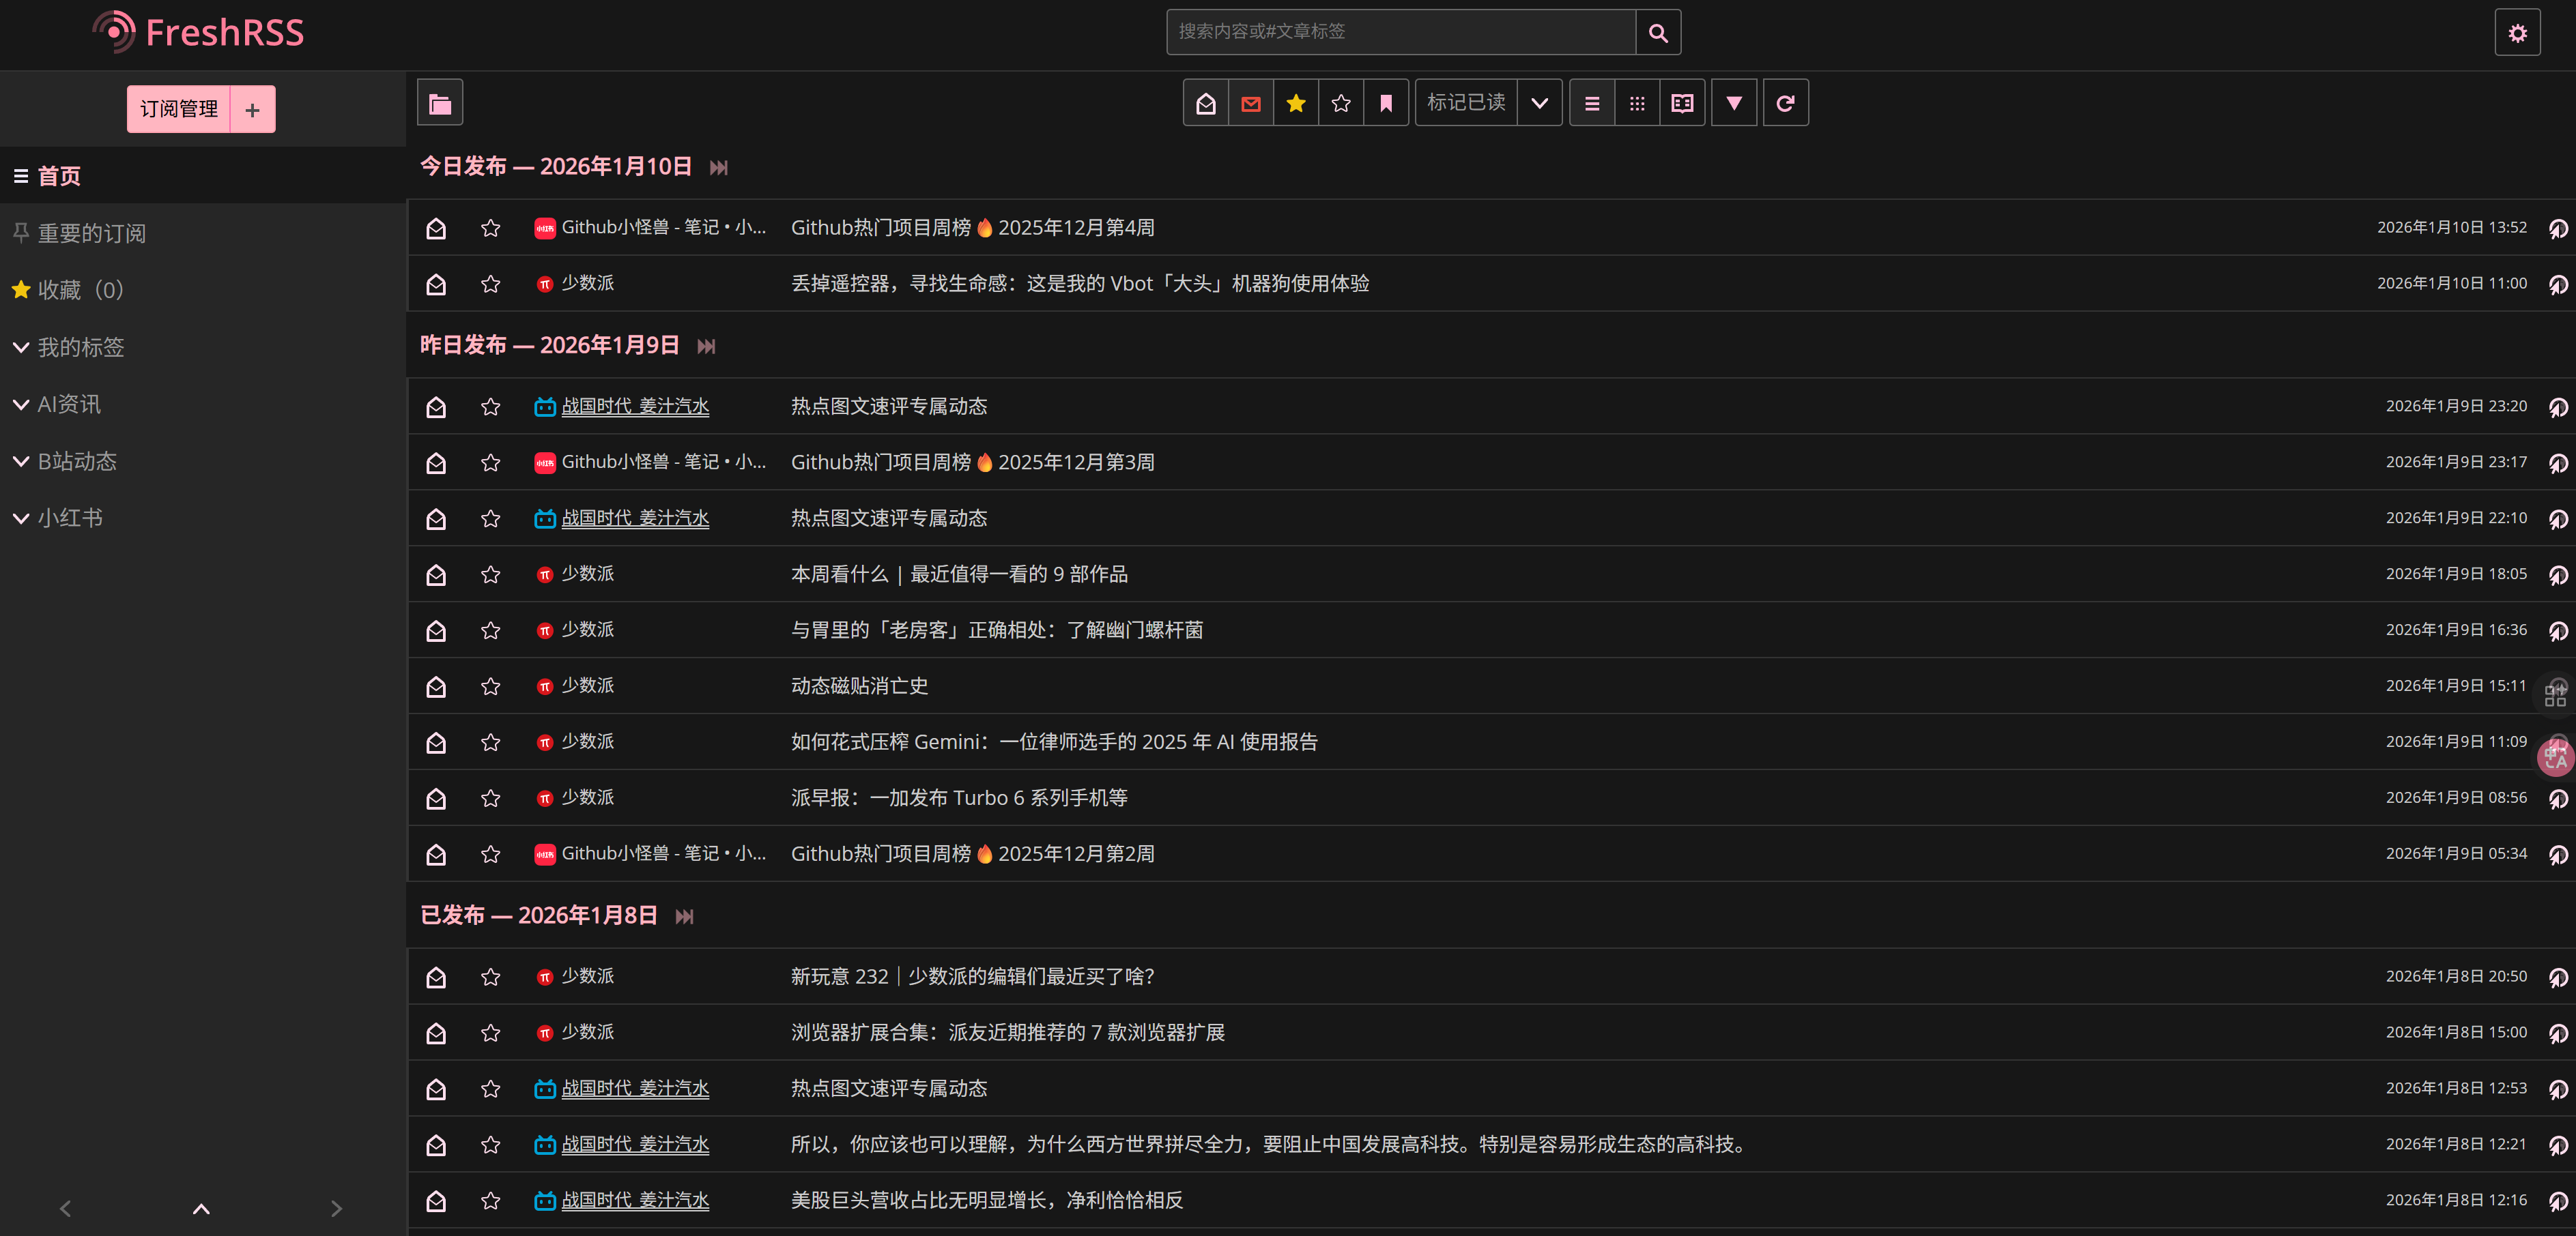Viewport: 2576px width, 1236px height.
Task: Click the add subscription plus button
Action: 253,109
